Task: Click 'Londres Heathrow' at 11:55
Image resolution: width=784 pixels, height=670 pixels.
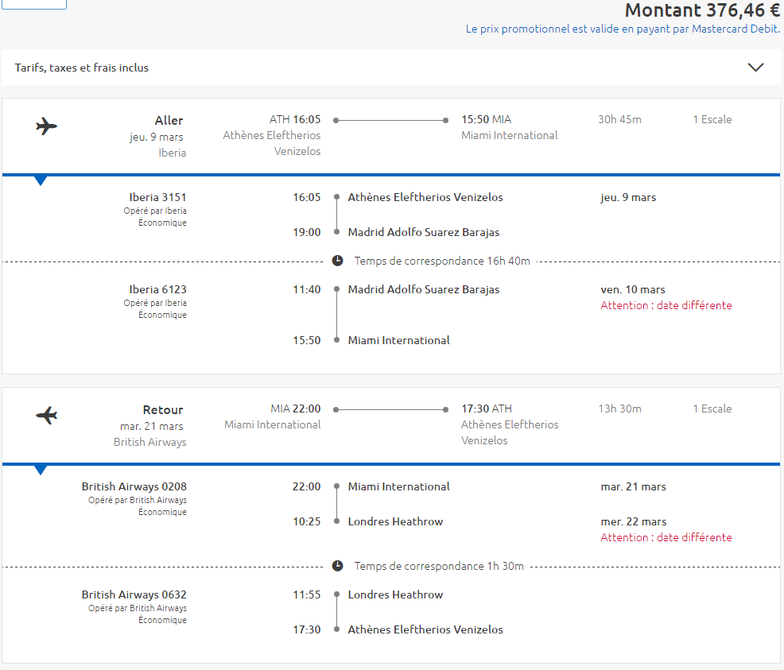Action: pyautogui.click(x=395, y=594)
